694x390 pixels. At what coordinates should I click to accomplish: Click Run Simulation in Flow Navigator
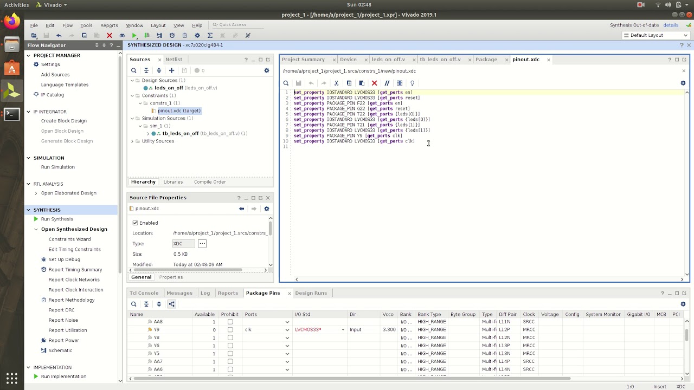pos(58,167)
